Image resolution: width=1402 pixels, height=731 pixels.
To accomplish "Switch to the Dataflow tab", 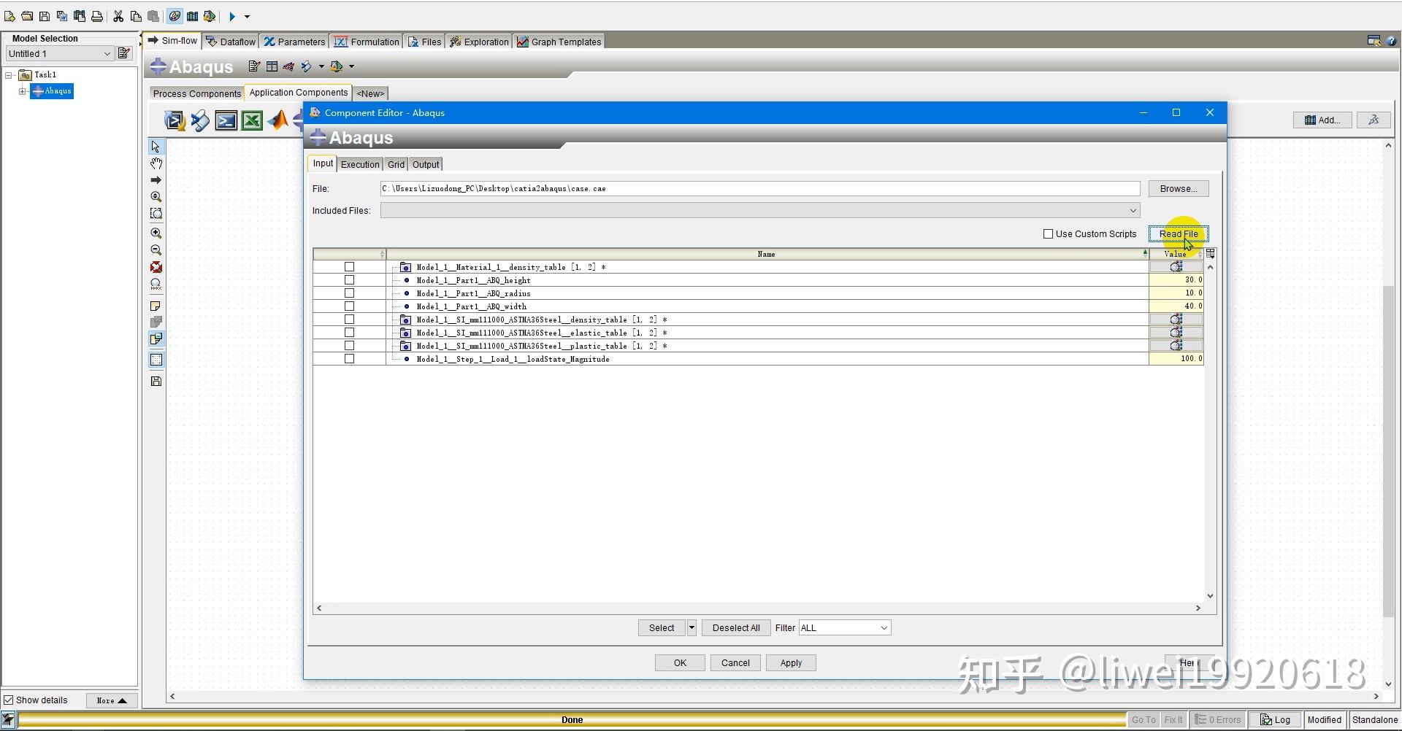I will [x=230, y=42].
